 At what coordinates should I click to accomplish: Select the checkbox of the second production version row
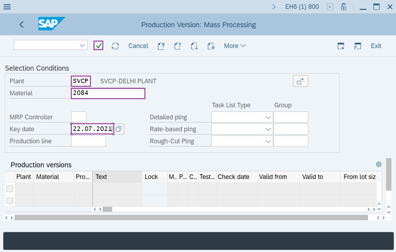9,200
